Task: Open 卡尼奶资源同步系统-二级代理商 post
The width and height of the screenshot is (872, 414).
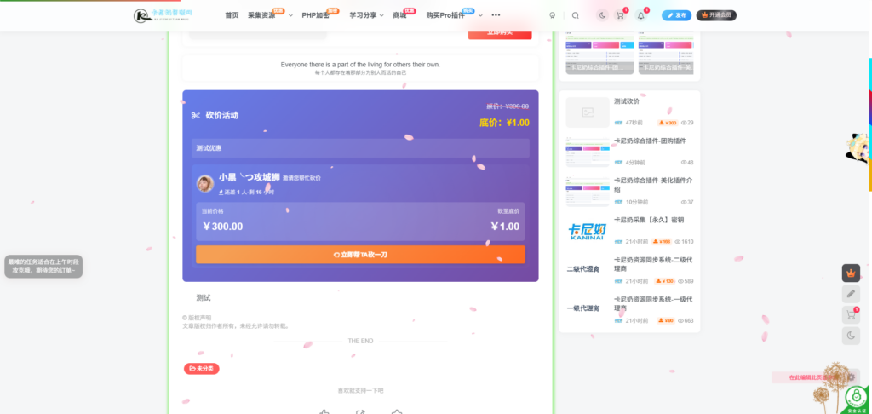Action: pos(653,264)
